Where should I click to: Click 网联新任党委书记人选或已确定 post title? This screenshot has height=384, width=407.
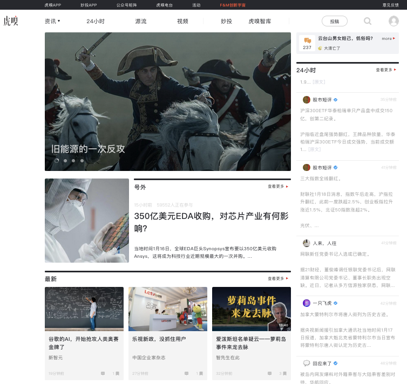(335, 254)
